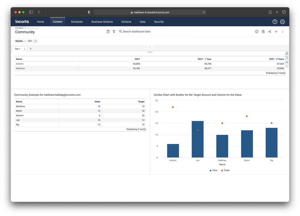Click the share dashboard icon
The width and height of the screenshot is (300, 216).
coord(270,32)
